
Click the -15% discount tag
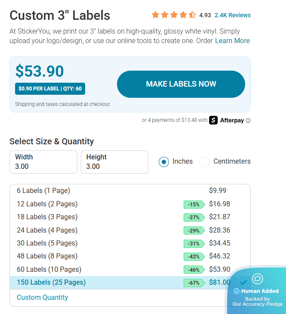[194, 205]
